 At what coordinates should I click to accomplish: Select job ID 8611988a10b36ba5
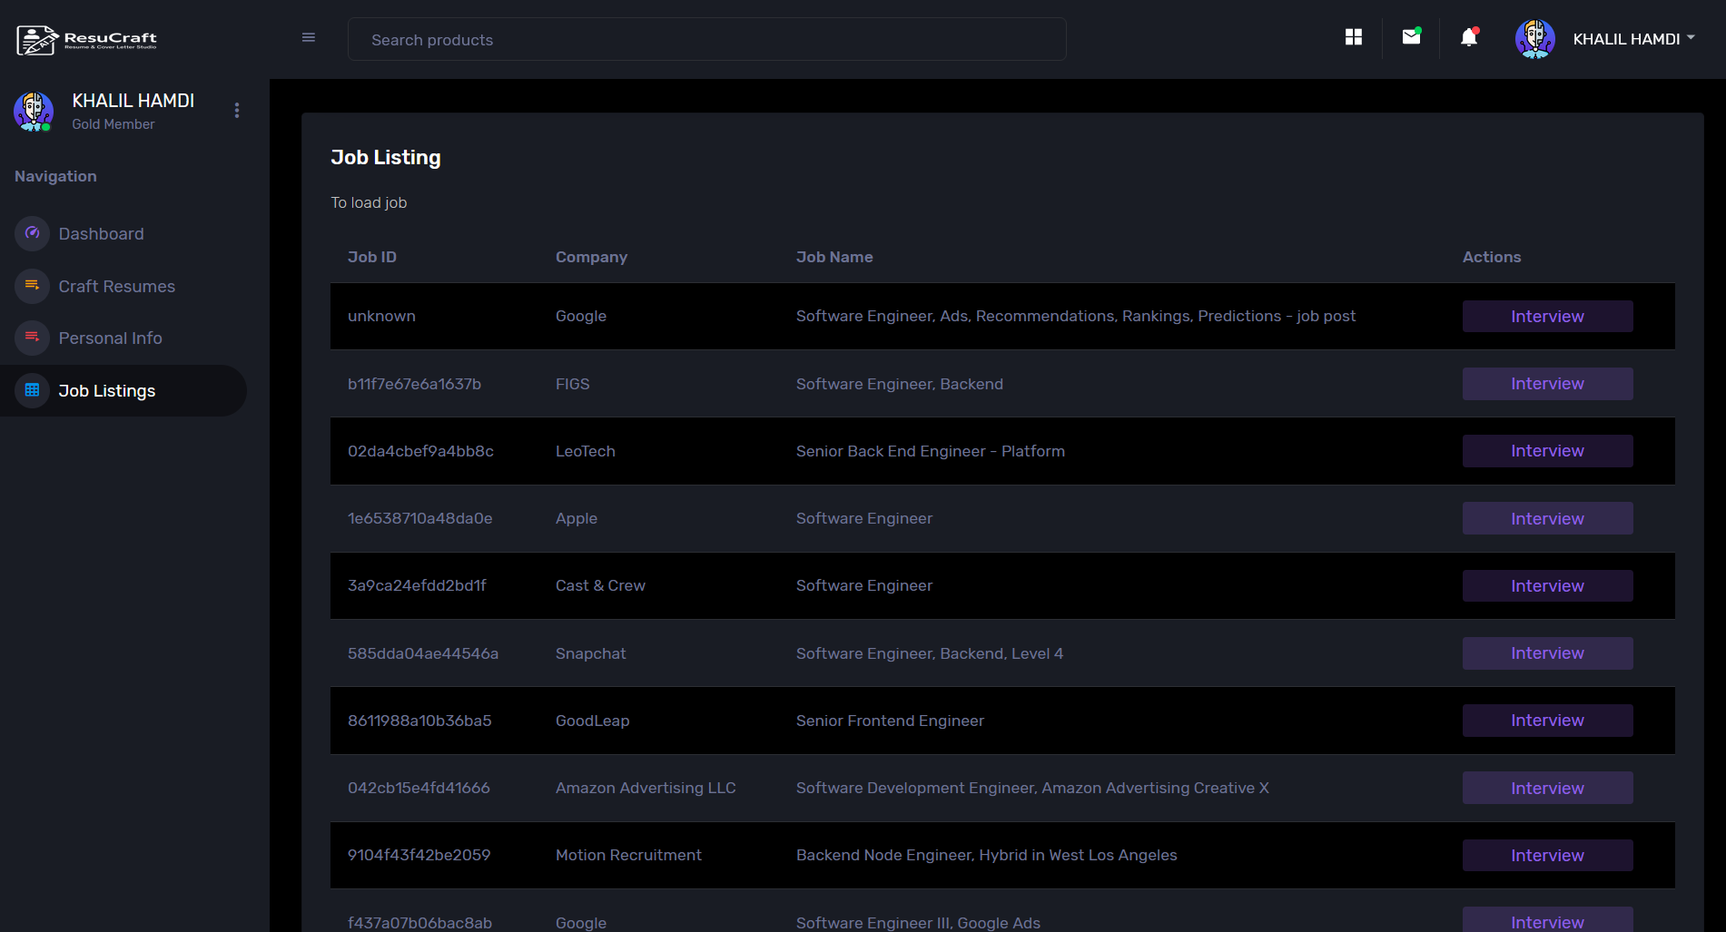[x=419, y=721]
